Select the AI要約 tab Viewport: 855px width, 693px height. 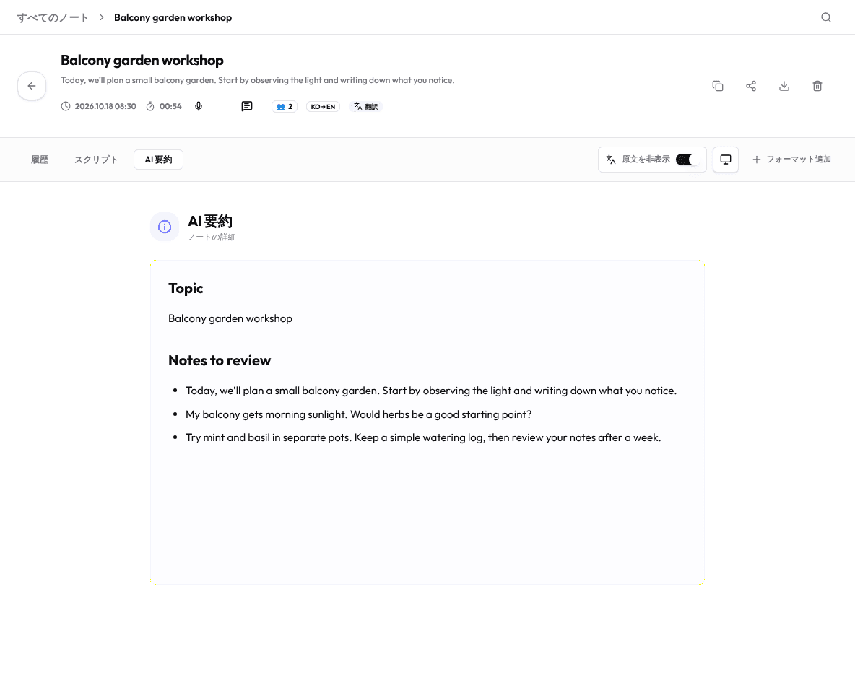coord(158,160)
